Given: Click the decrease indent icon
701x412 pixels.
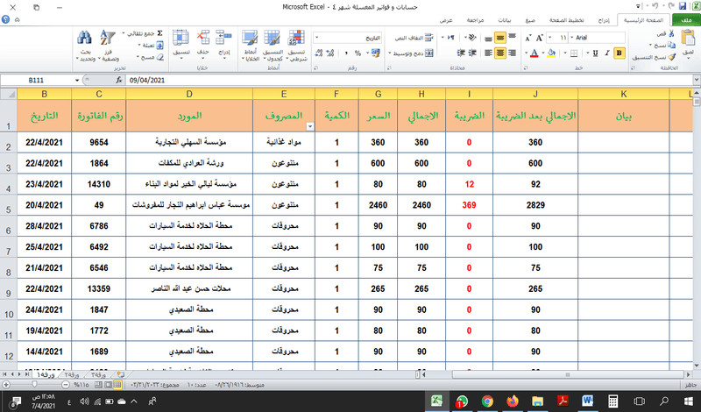Looking at the screenshot, I should 472,53.
